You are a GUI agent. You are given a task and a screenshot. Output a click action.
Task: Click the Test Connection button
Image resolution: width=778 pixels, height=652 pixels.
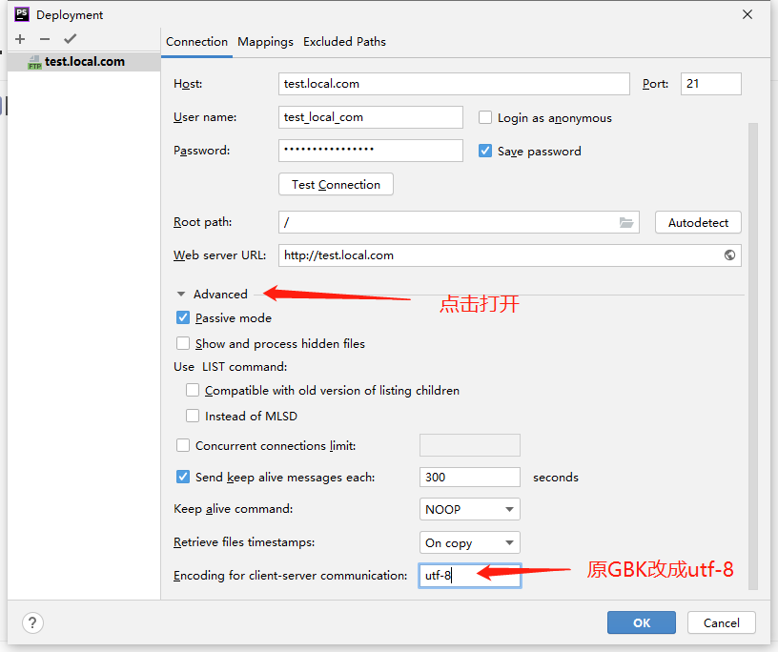pyautogui.click(x=336, y=184)
